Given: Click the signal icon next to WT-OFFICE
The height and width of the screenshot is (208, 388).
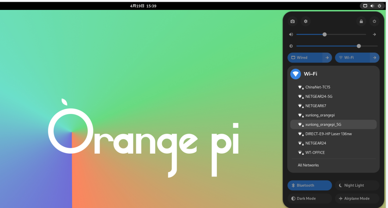Looking at the screenshot, I should [301, 153].
